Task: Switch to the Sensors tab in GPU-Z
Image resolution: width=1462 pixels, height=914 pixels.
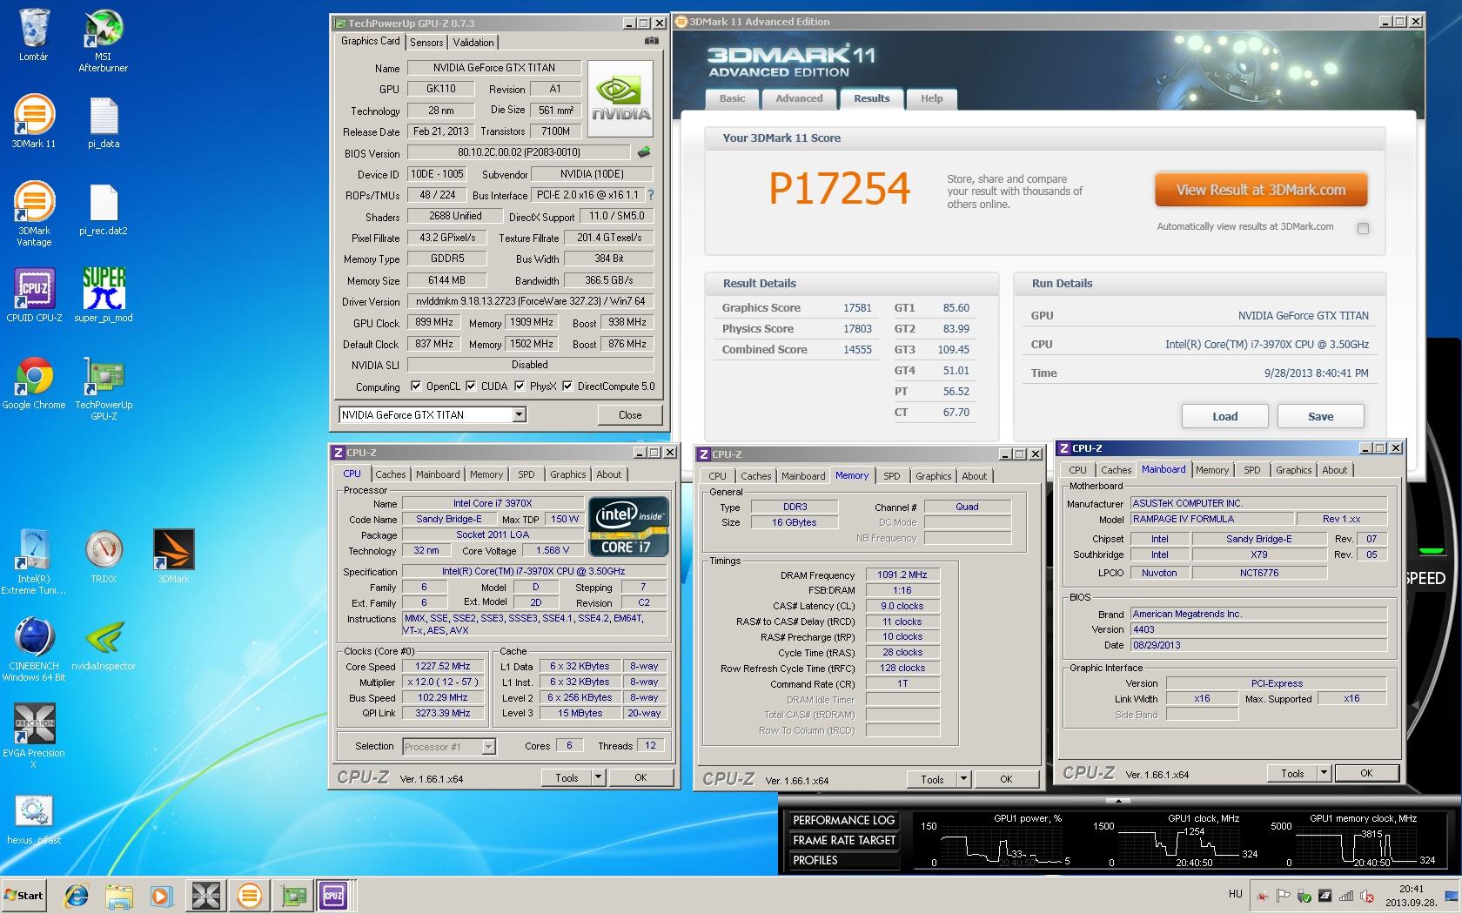Action: [x=426, y=42]
